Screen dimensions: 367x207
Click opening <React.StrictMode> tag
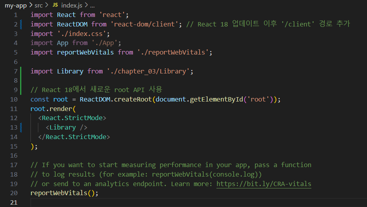pyautogui.click(x=72, y=118)
